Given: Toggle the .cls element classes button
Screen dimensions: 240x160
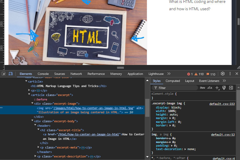Looking at the screenshot, I should click(x=210, y=88).
